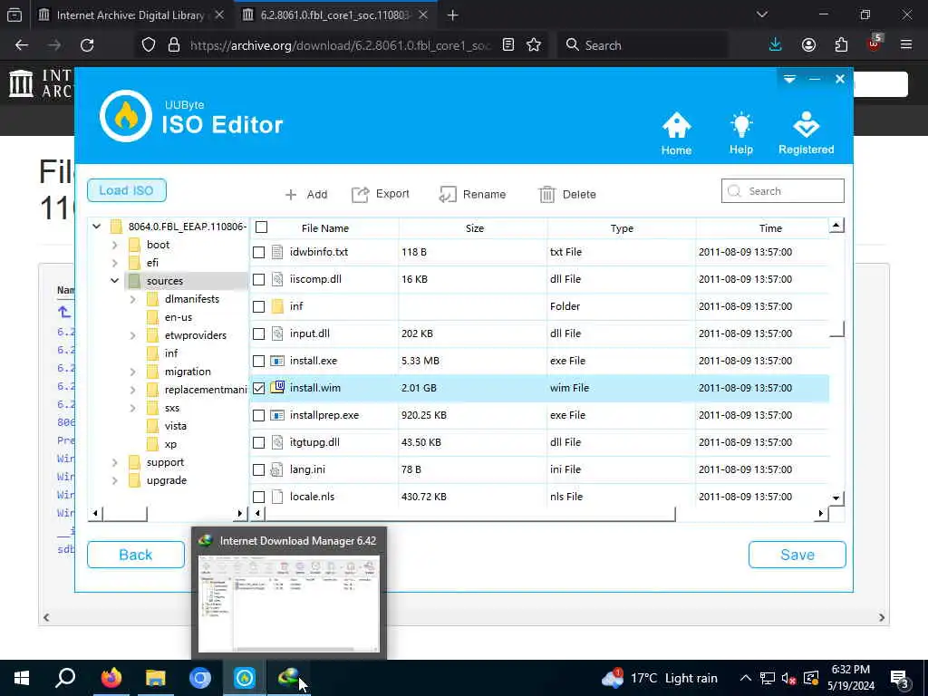Export the selected file

tap(380, 194)
